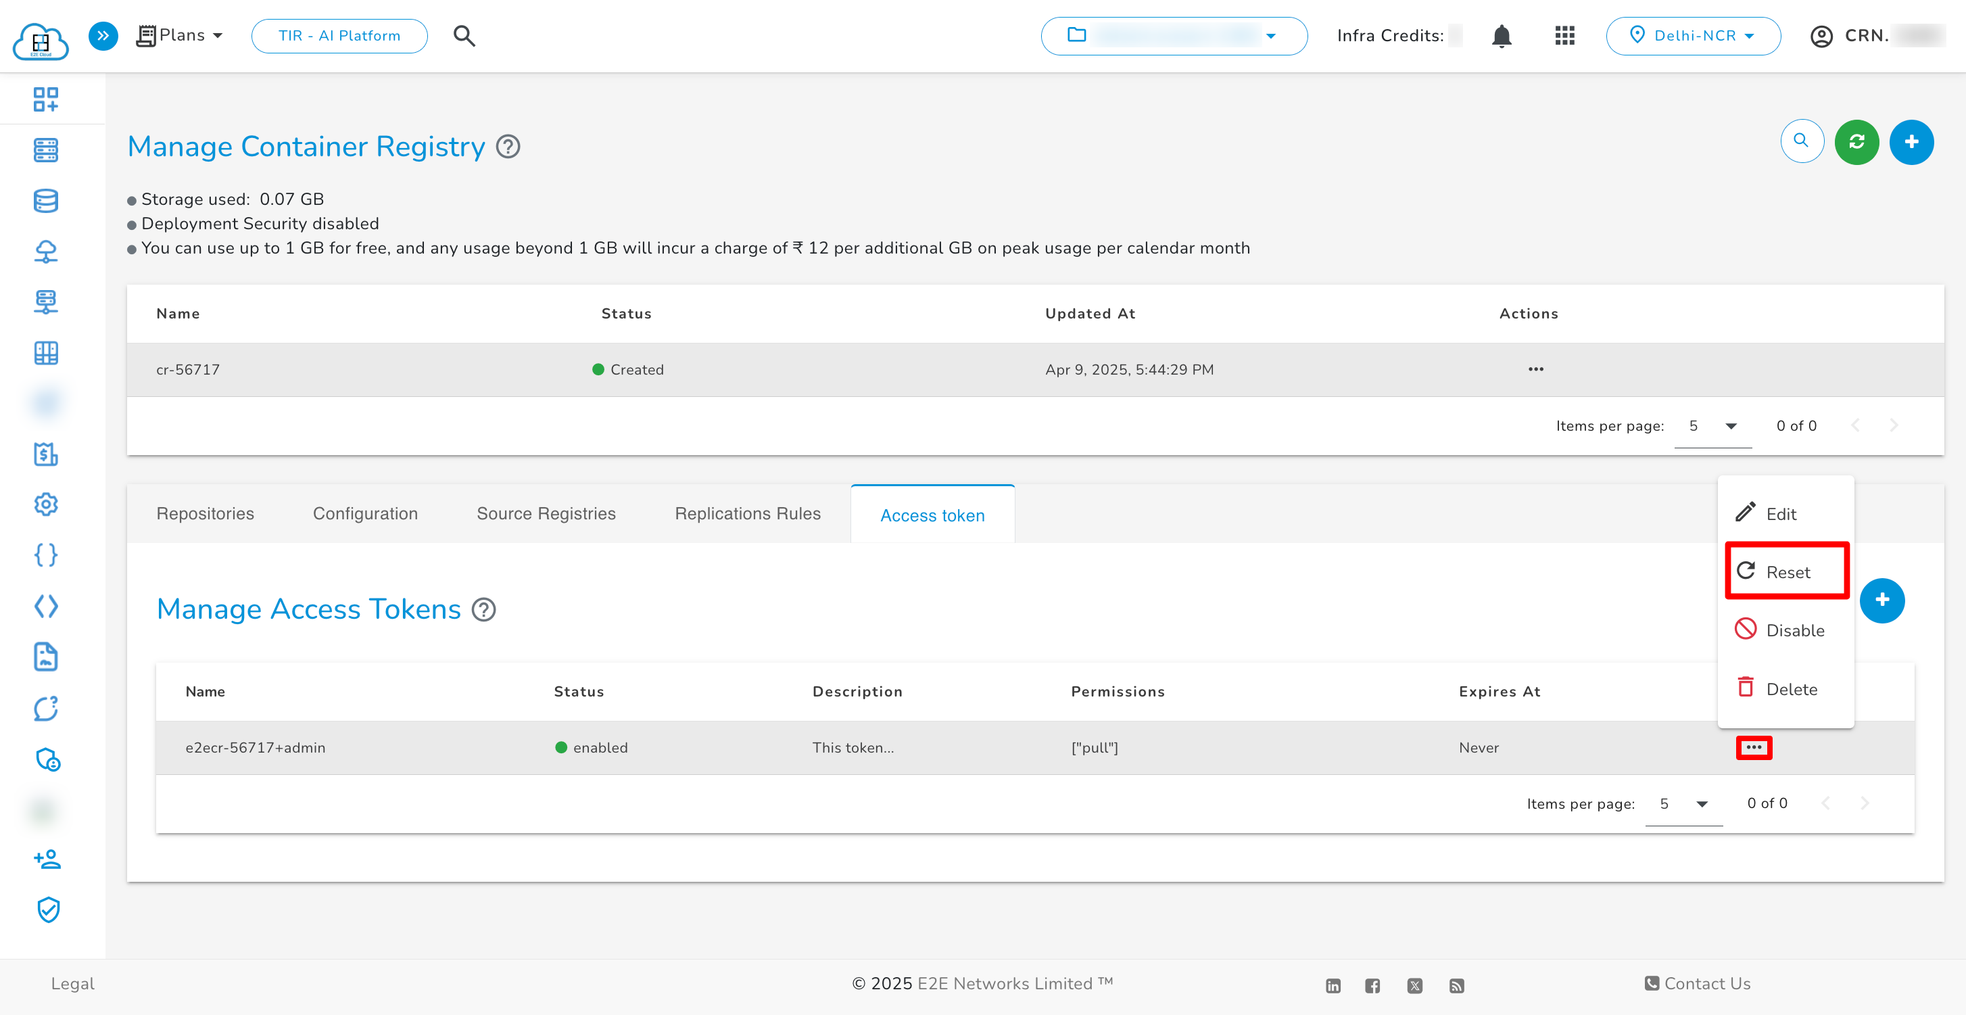Open the apps grid icon
1966x1015 pixels.
coord(1564,36)
